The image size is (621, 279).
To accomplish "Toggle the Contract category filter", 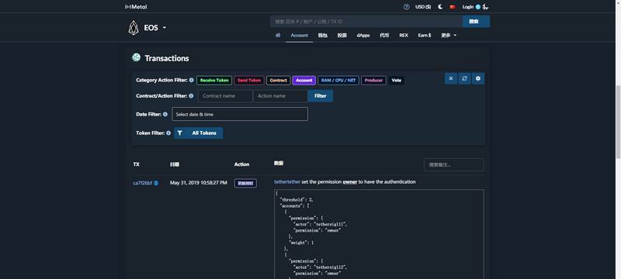I will tap(279, 81).
